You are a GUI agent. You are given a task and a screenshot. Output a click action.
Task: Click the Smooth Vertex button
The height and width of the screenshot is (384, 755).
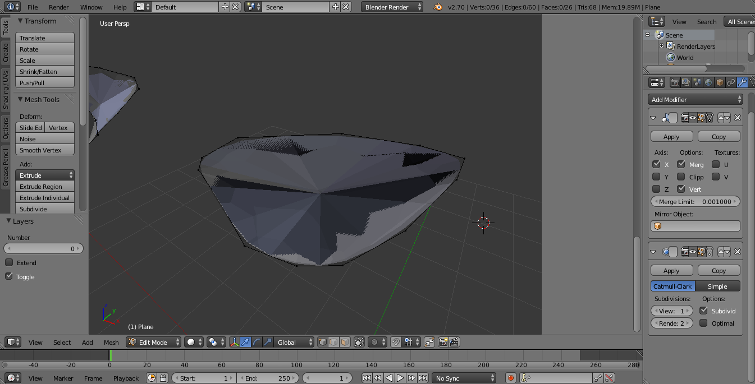click(45, 150)
